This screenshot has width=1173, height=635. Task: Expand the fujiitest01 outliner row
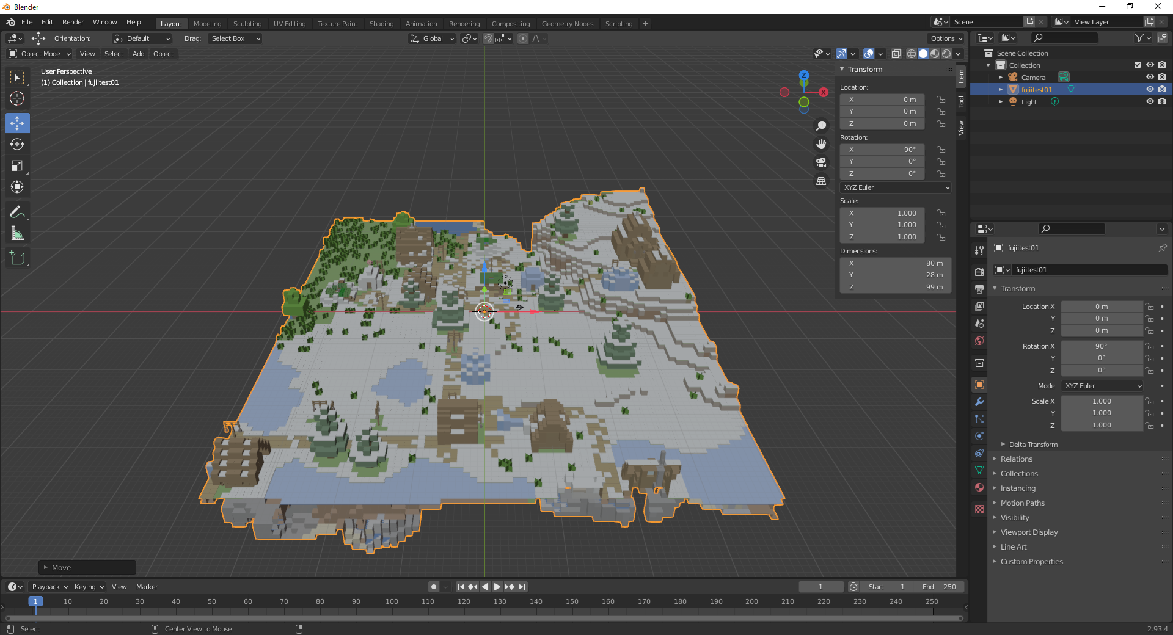pos(1001,89)
